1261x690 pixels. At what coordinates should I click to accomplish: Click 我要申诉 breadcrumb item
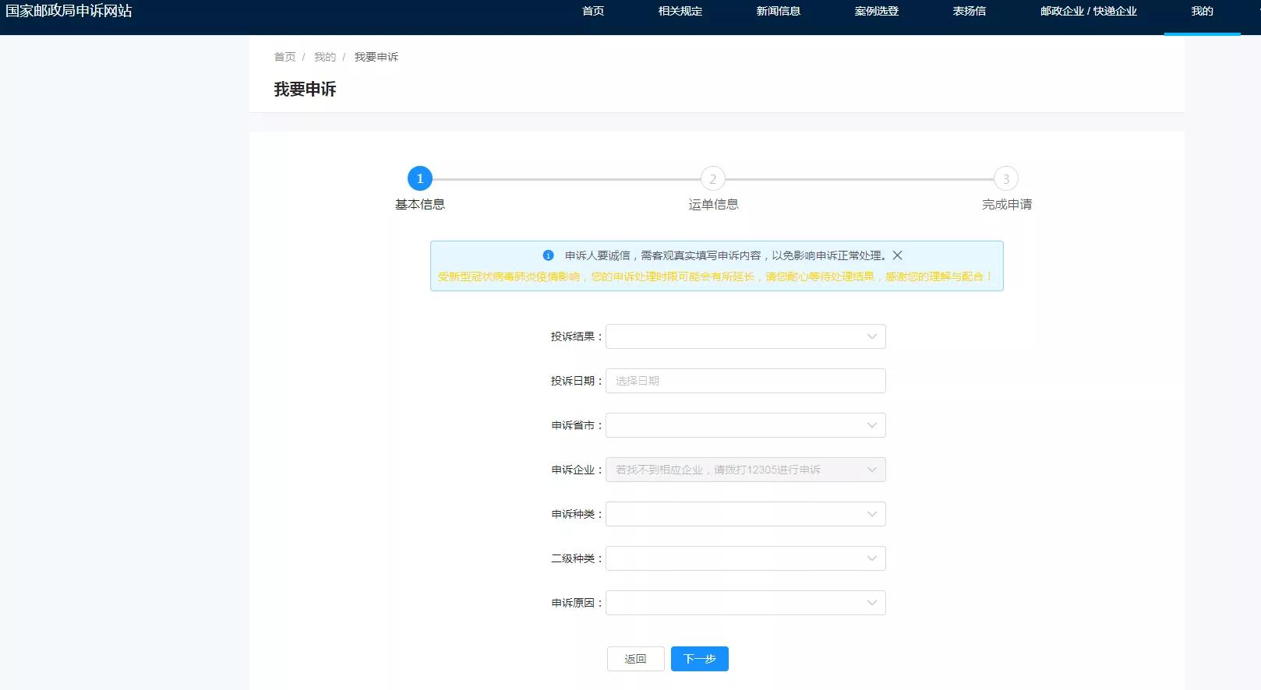(x=376, y=57)
